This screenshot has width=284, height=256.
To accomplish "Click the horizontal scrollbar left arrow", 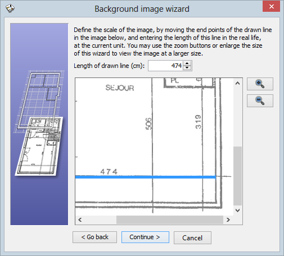I will pos(80,220).
